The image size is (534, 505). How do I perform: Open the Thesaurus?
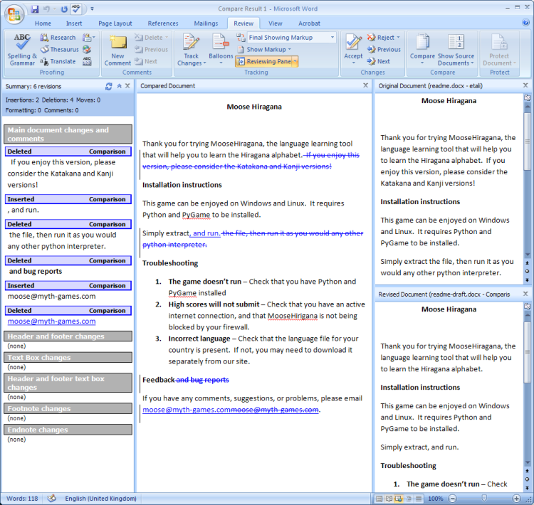[x=59, y=49]
